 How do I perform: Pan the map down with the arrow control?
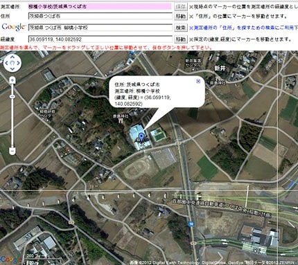[12, 68]
